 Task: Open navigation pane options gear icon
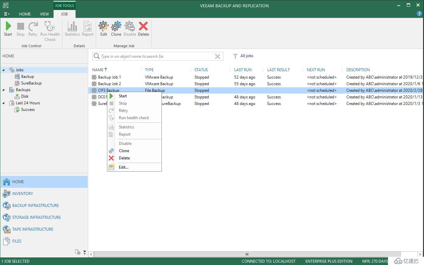[x=78, y=252]
